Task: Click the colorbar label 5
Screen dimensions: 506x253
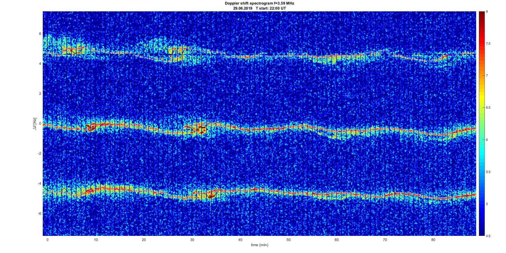Action: [487, 204]
